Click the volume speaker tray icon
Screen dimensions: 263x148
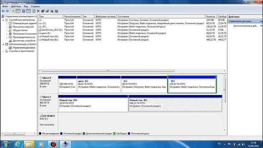243,144
